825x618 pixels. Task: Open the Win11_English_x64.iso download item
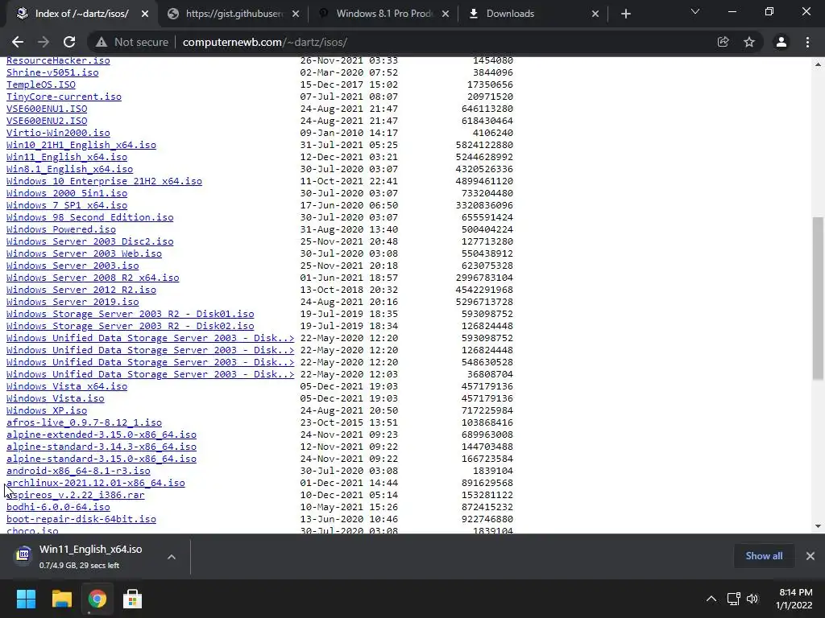coord(89,556)
